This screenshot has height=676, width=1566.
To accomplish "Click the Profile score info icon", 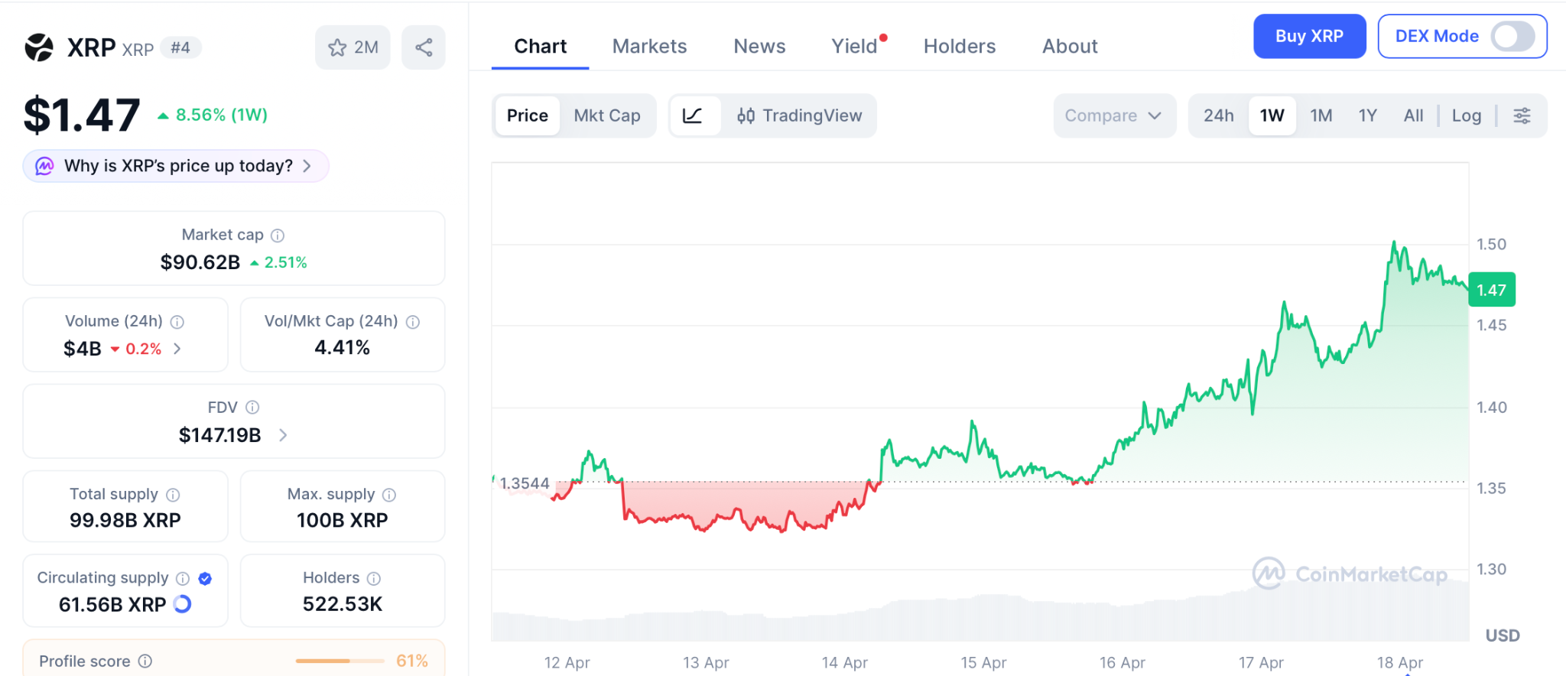I will click(145, 661).
